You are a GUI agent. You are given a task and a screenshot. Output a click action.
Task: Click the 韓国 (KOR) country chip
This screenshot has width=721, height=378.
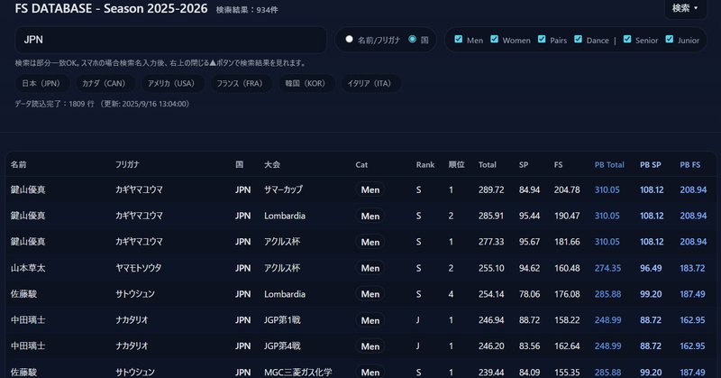pyautogui.click(x=305, y=83)
